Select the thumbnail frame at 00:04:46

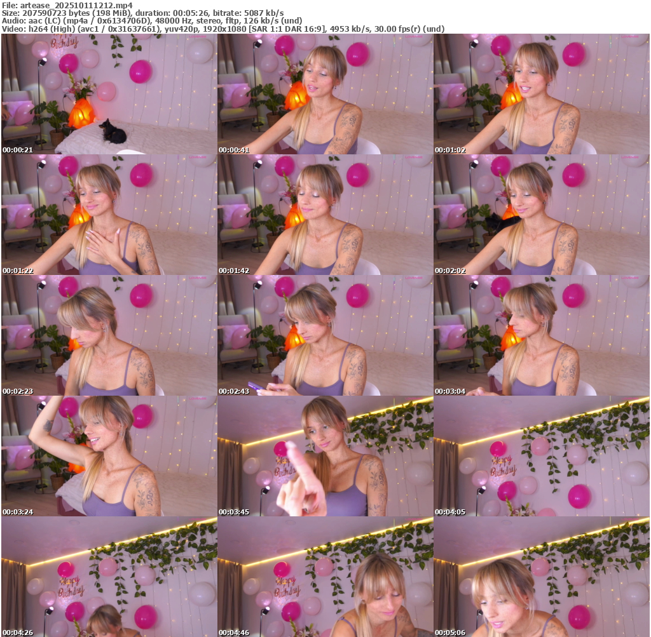[325, 577]
